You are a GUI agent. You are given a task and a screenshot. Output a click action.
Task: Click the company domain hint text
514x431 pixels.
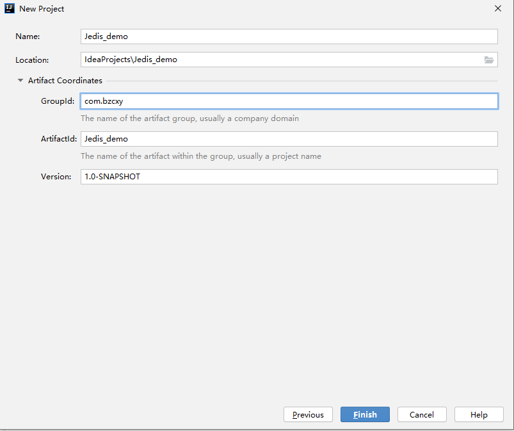pyautogui.click(x=190, y=118)
